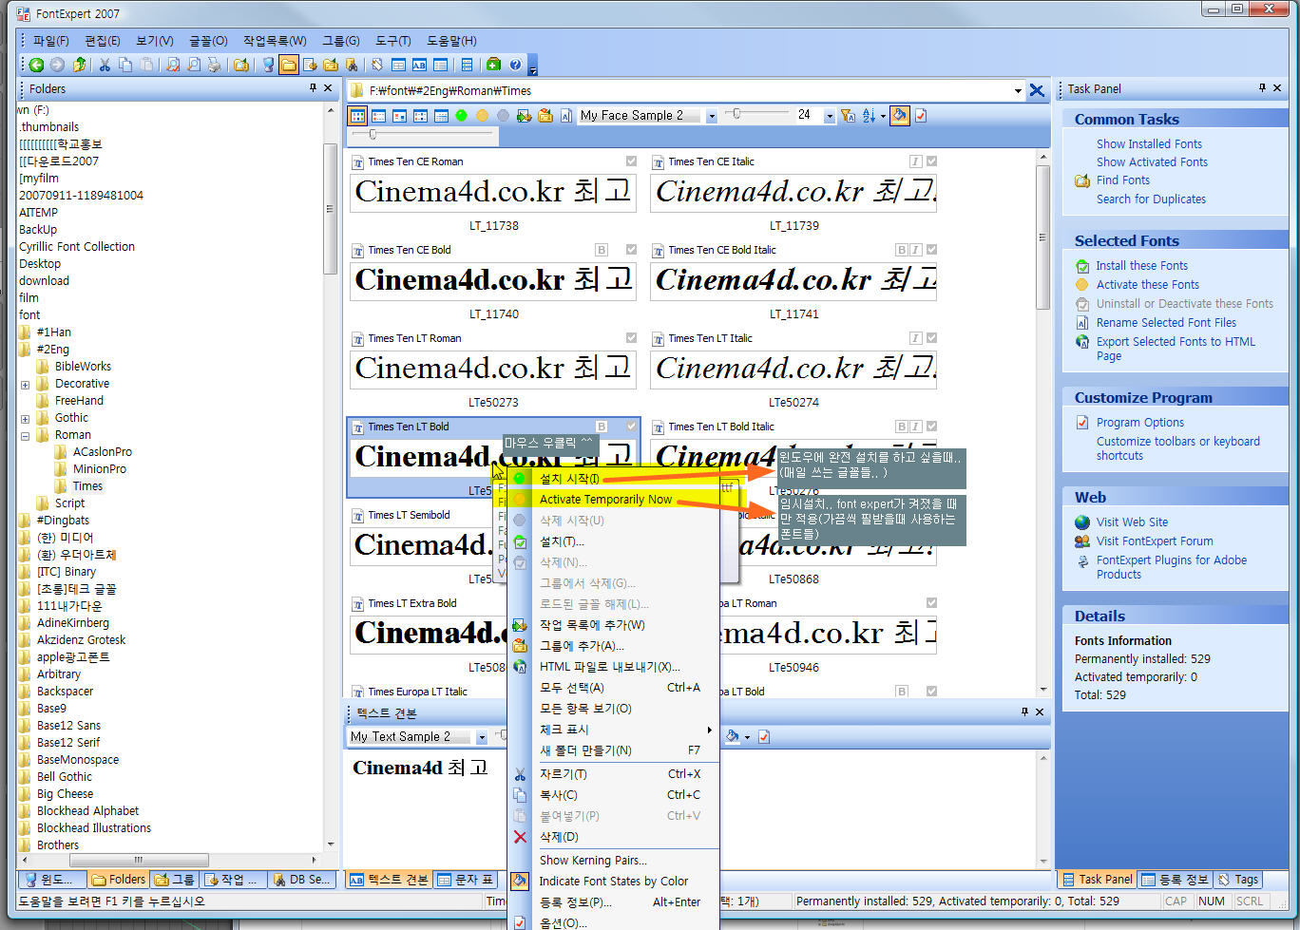Click the Print icon in main toolbar

[x=215, y=65]
